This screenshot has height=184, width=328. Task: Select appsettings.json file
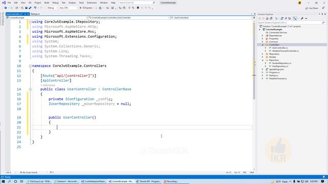click(276, 70)
